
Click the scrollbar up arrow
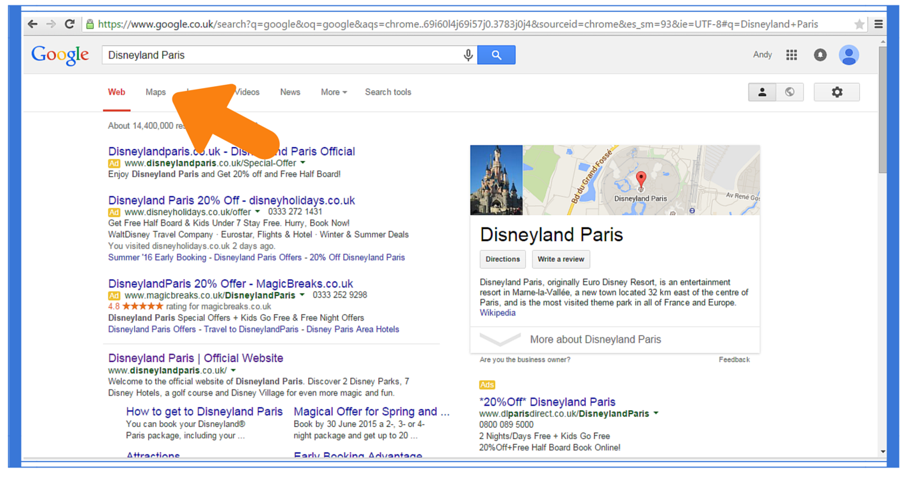pyautogui.click(x=883, y=41)
